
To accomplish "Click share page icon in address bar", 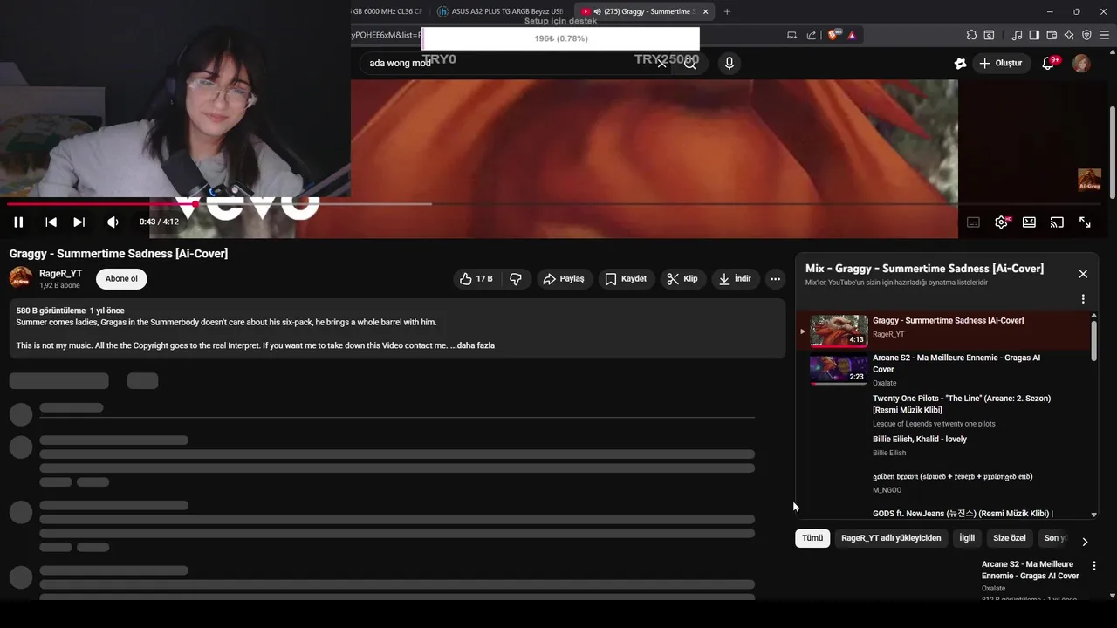I will click(x=812, y=35).
